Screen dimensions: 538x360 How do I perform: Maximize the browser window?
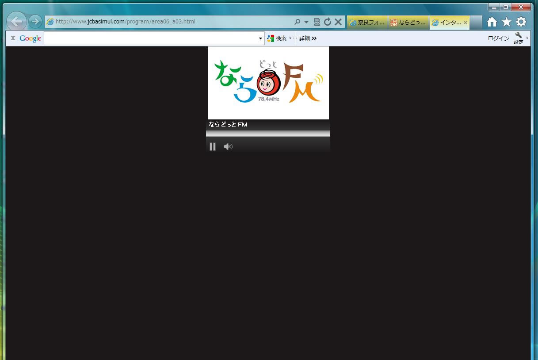click(x=506, y=7)
